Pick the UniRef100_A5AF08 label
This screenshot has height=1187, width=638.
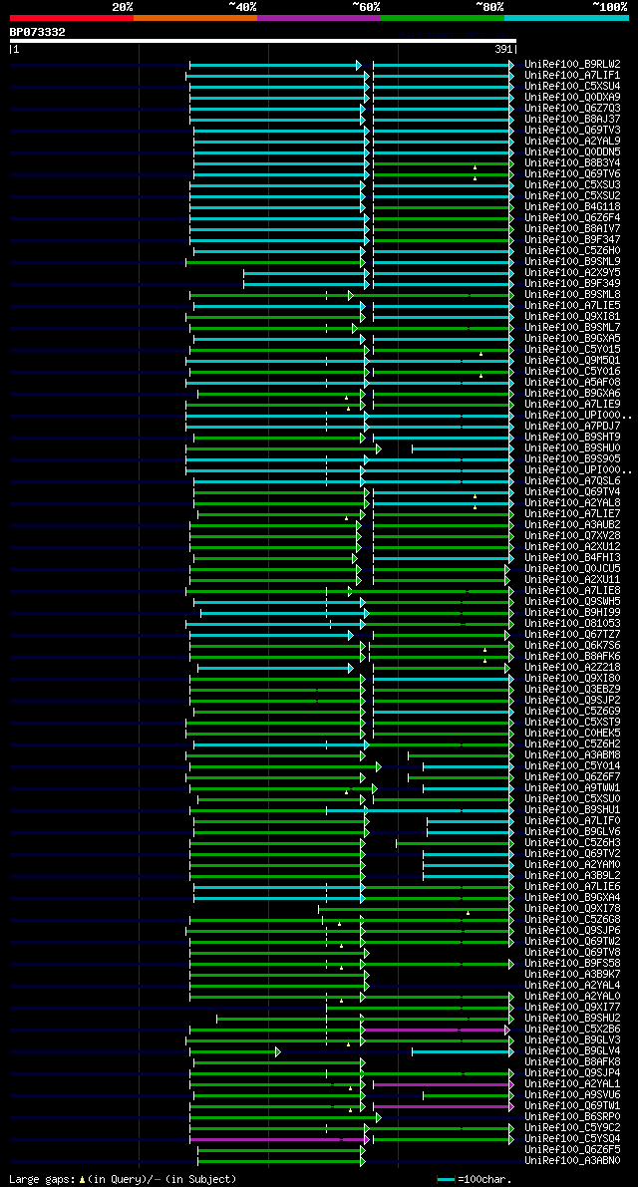(x=572, y=383)
